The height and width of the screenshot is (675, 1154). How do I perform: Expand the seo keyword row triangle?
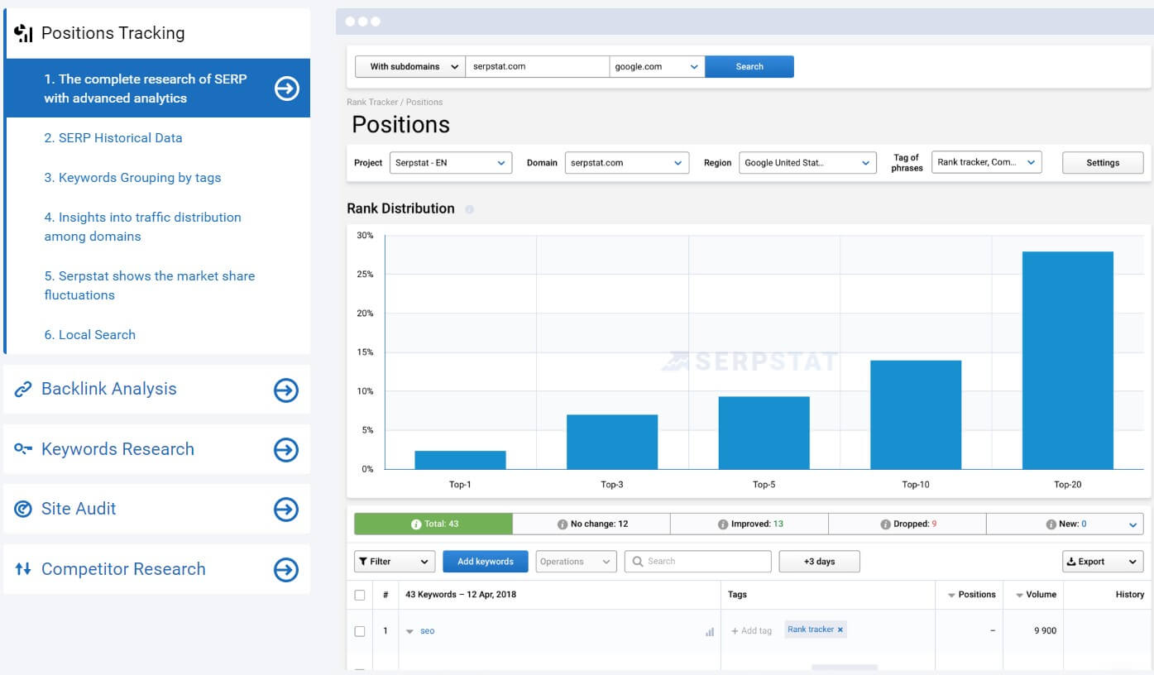point(409,631)
